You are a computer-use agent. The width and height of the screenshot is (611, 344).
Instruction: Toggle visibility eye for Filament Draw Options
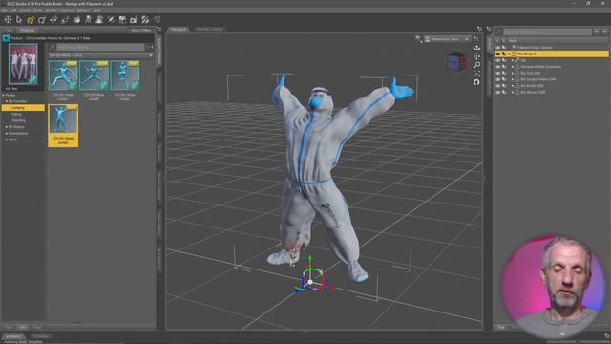497,48
